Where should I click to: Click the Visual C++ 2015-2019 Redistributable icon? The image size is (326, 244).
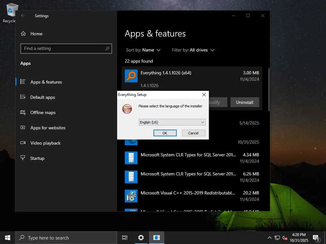pyautogui.click(x=131, y=196)
